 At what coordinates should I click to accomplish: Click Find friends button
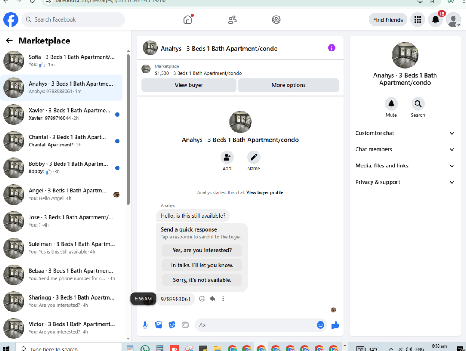click(388, 19)
